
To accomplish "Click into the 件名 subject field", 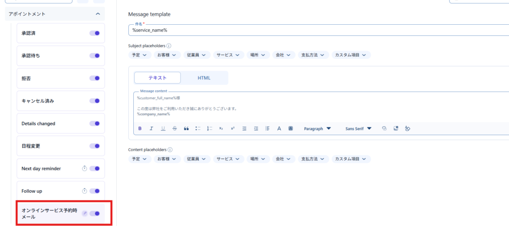I will (x=318, y=30).
